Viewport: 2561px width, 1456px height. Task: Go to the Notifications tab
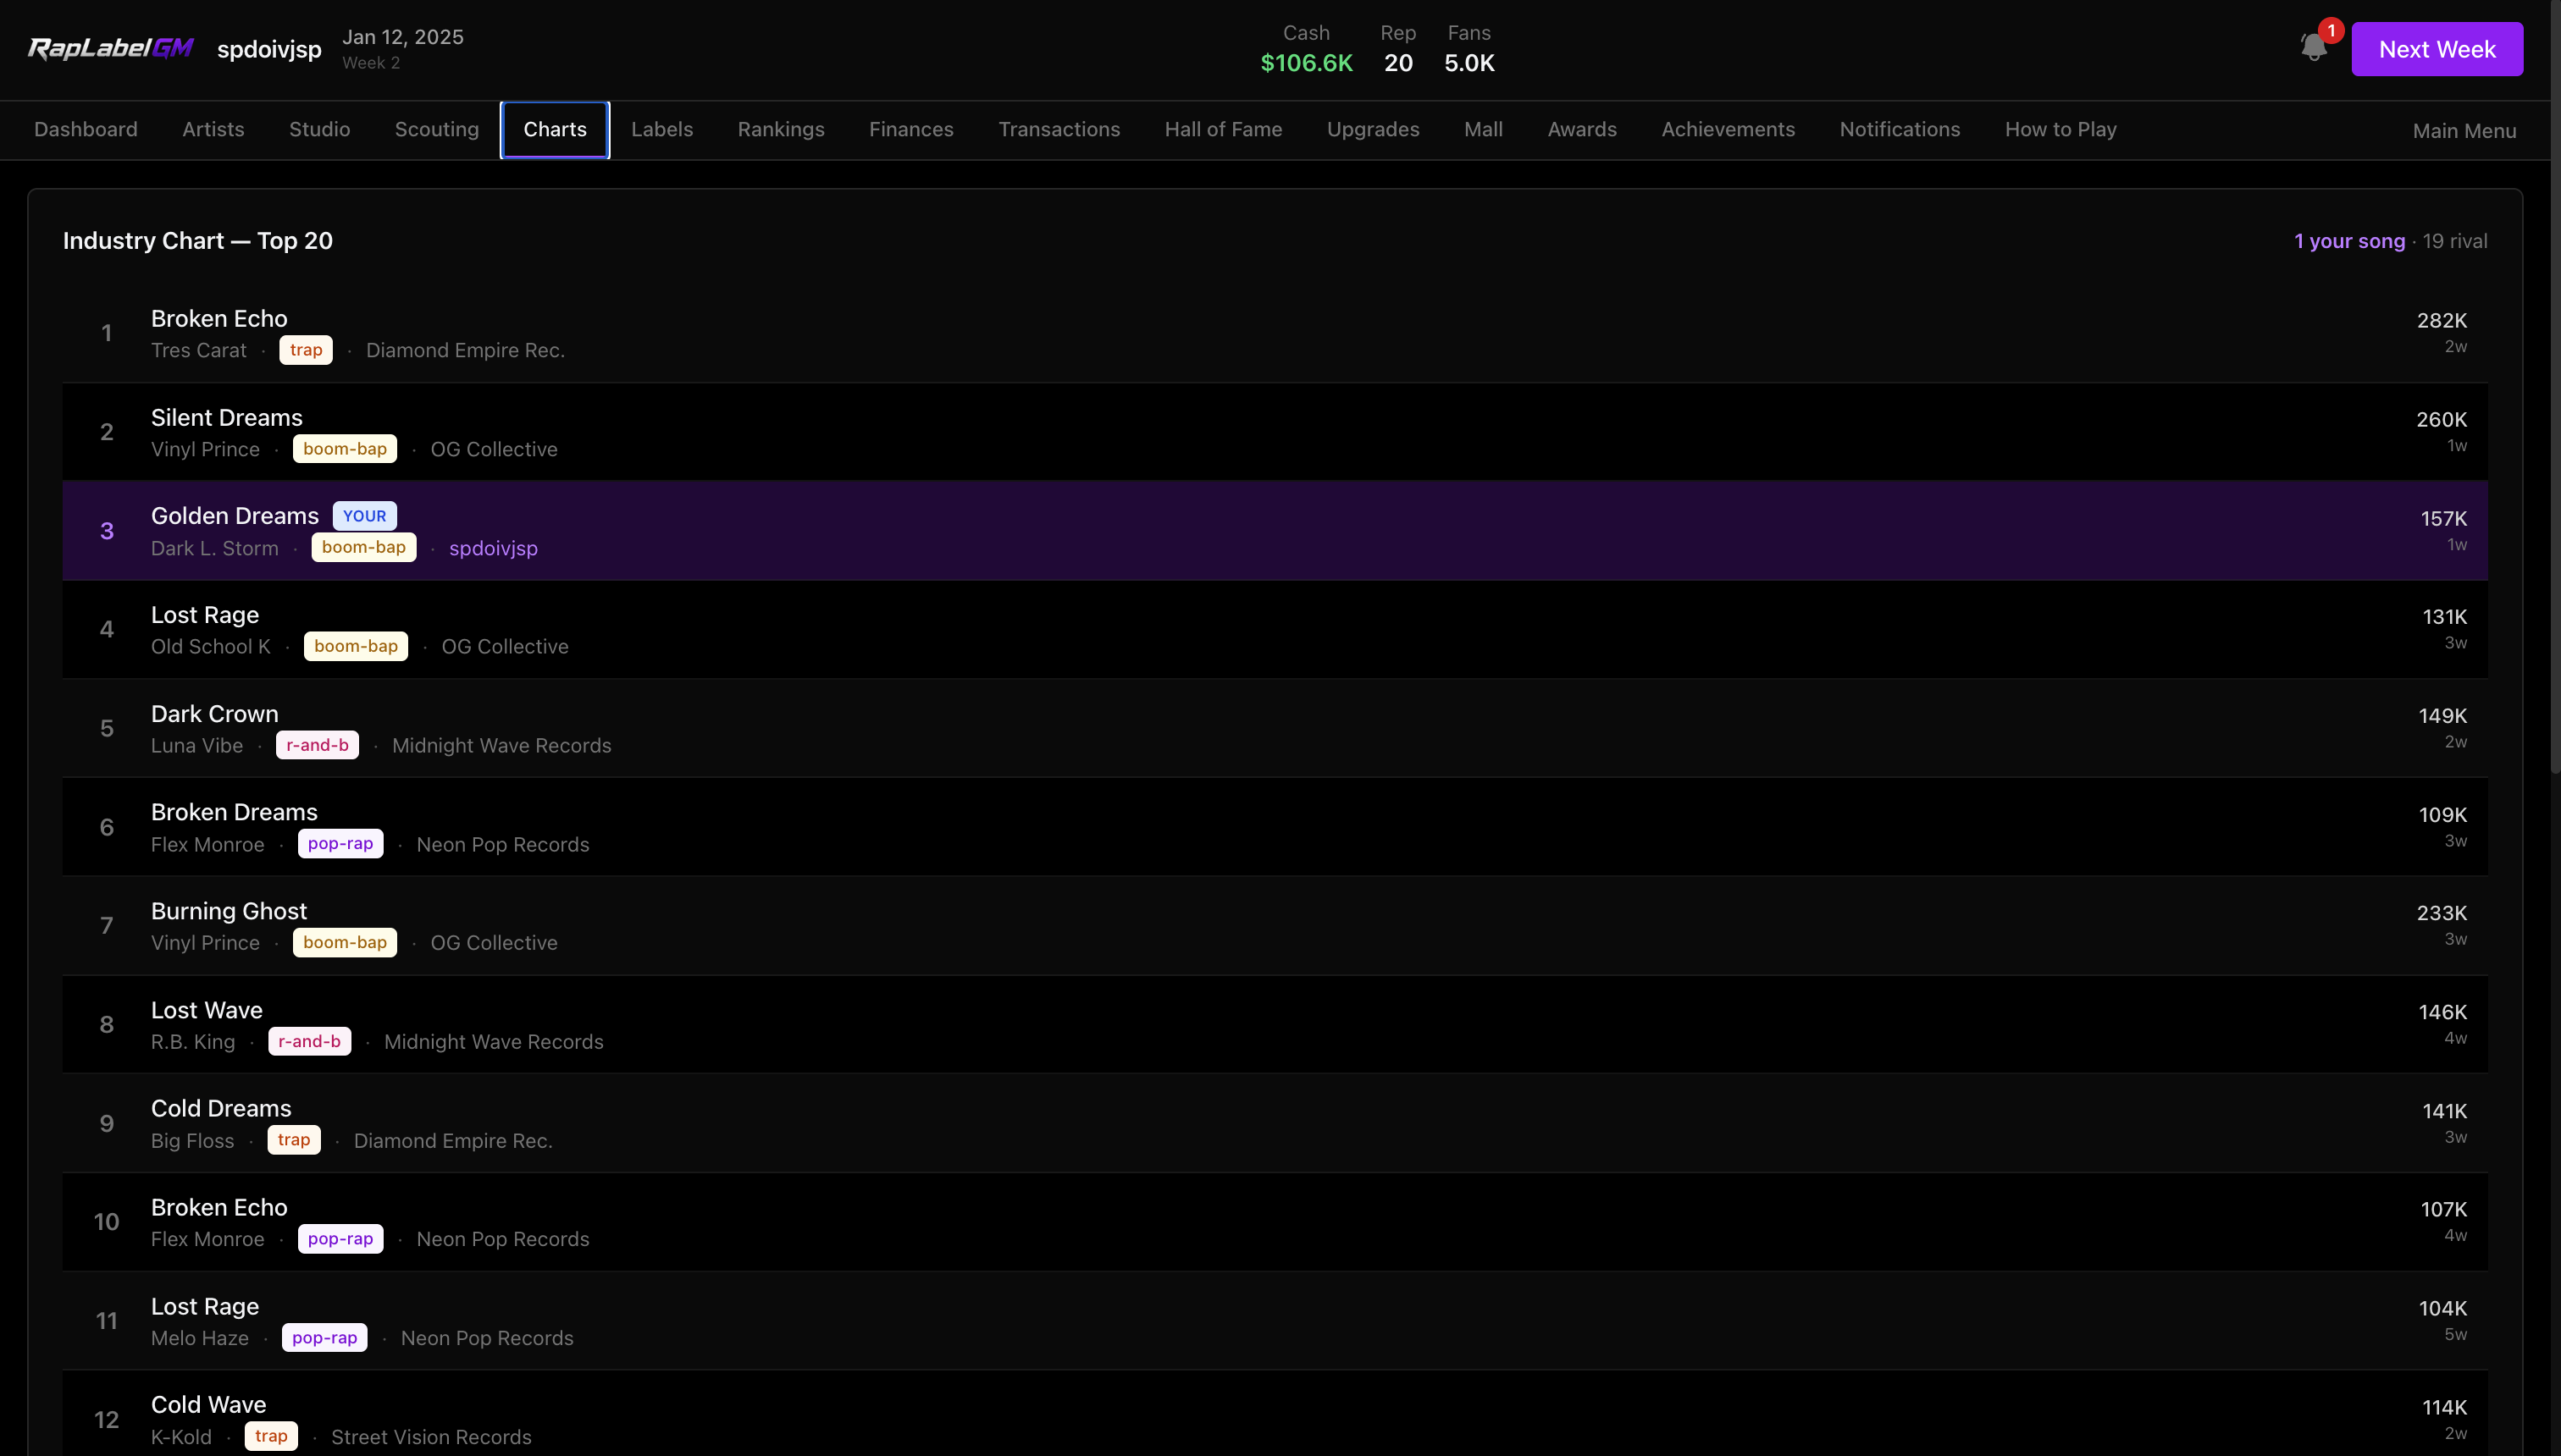[1900, 129]
